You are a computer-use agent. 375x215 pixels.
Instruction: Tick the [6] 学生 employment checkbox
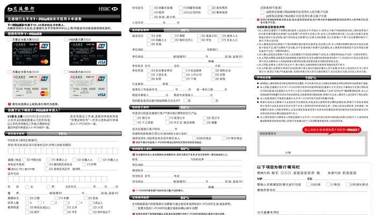199,40
